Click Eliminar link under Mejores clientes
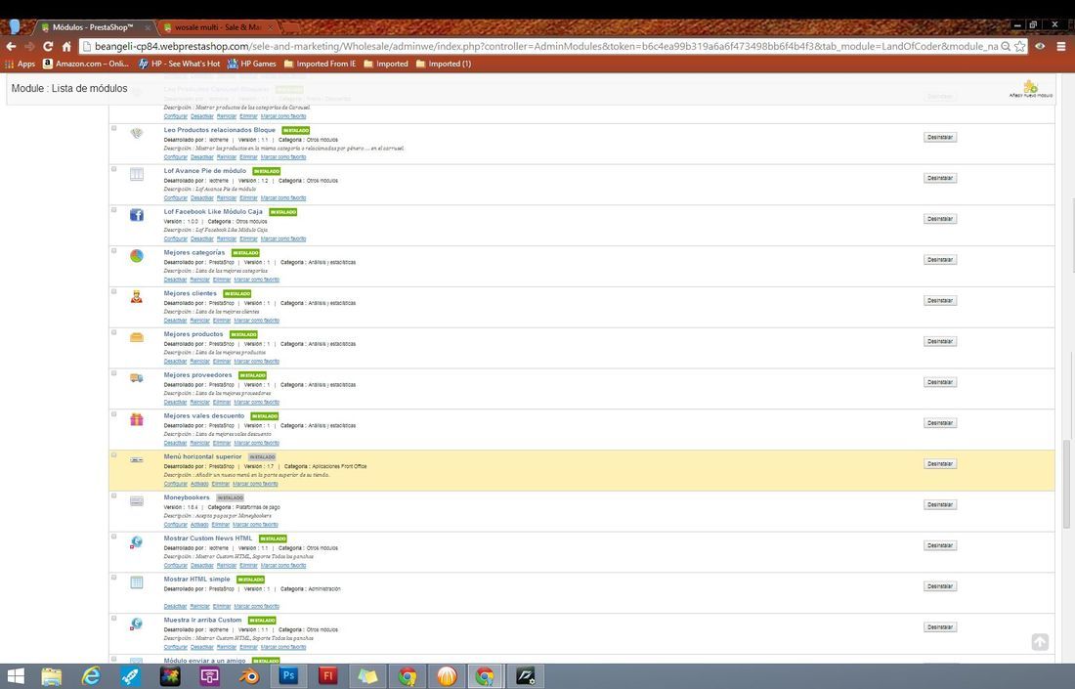The width and height of the screenshot is (1075, 689). 222,321
